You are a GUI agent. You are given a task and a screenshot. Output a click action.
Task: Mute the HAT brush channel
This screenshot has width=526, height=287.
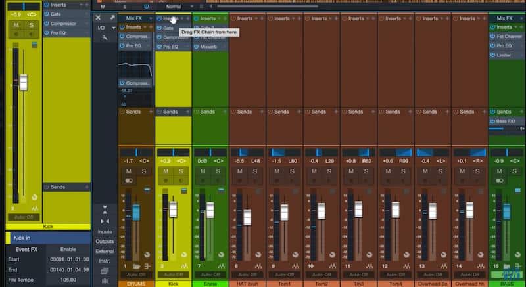tap(240, 171)
